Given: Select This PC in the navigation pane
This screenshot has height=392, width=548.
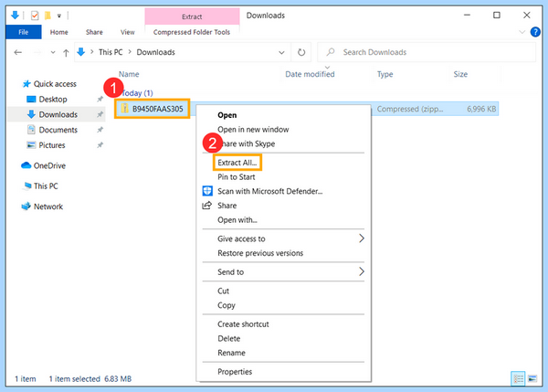Looking at the screenshot, I should coord(46,186).
